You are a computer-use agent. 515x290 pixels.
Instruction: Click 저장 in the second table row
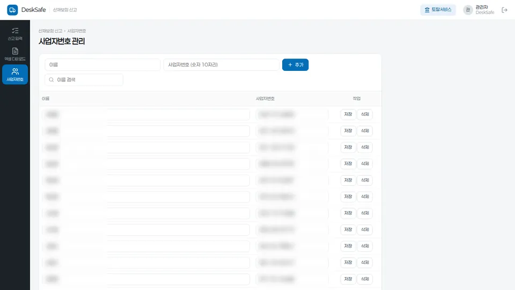[348, 131]
